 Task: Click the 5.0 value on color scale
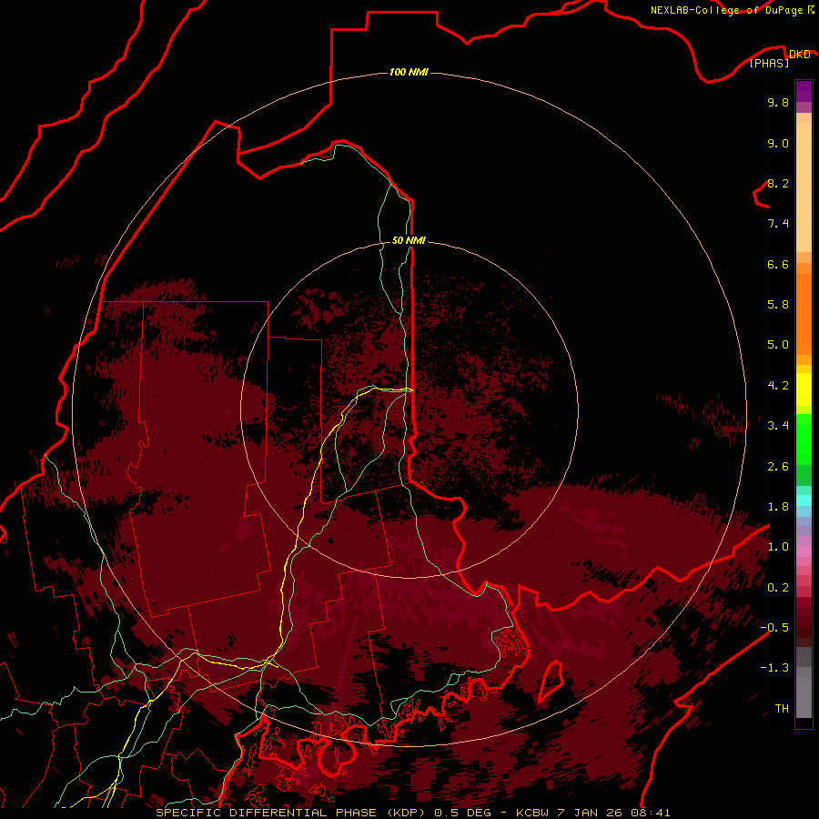click(x=778, y=345)
